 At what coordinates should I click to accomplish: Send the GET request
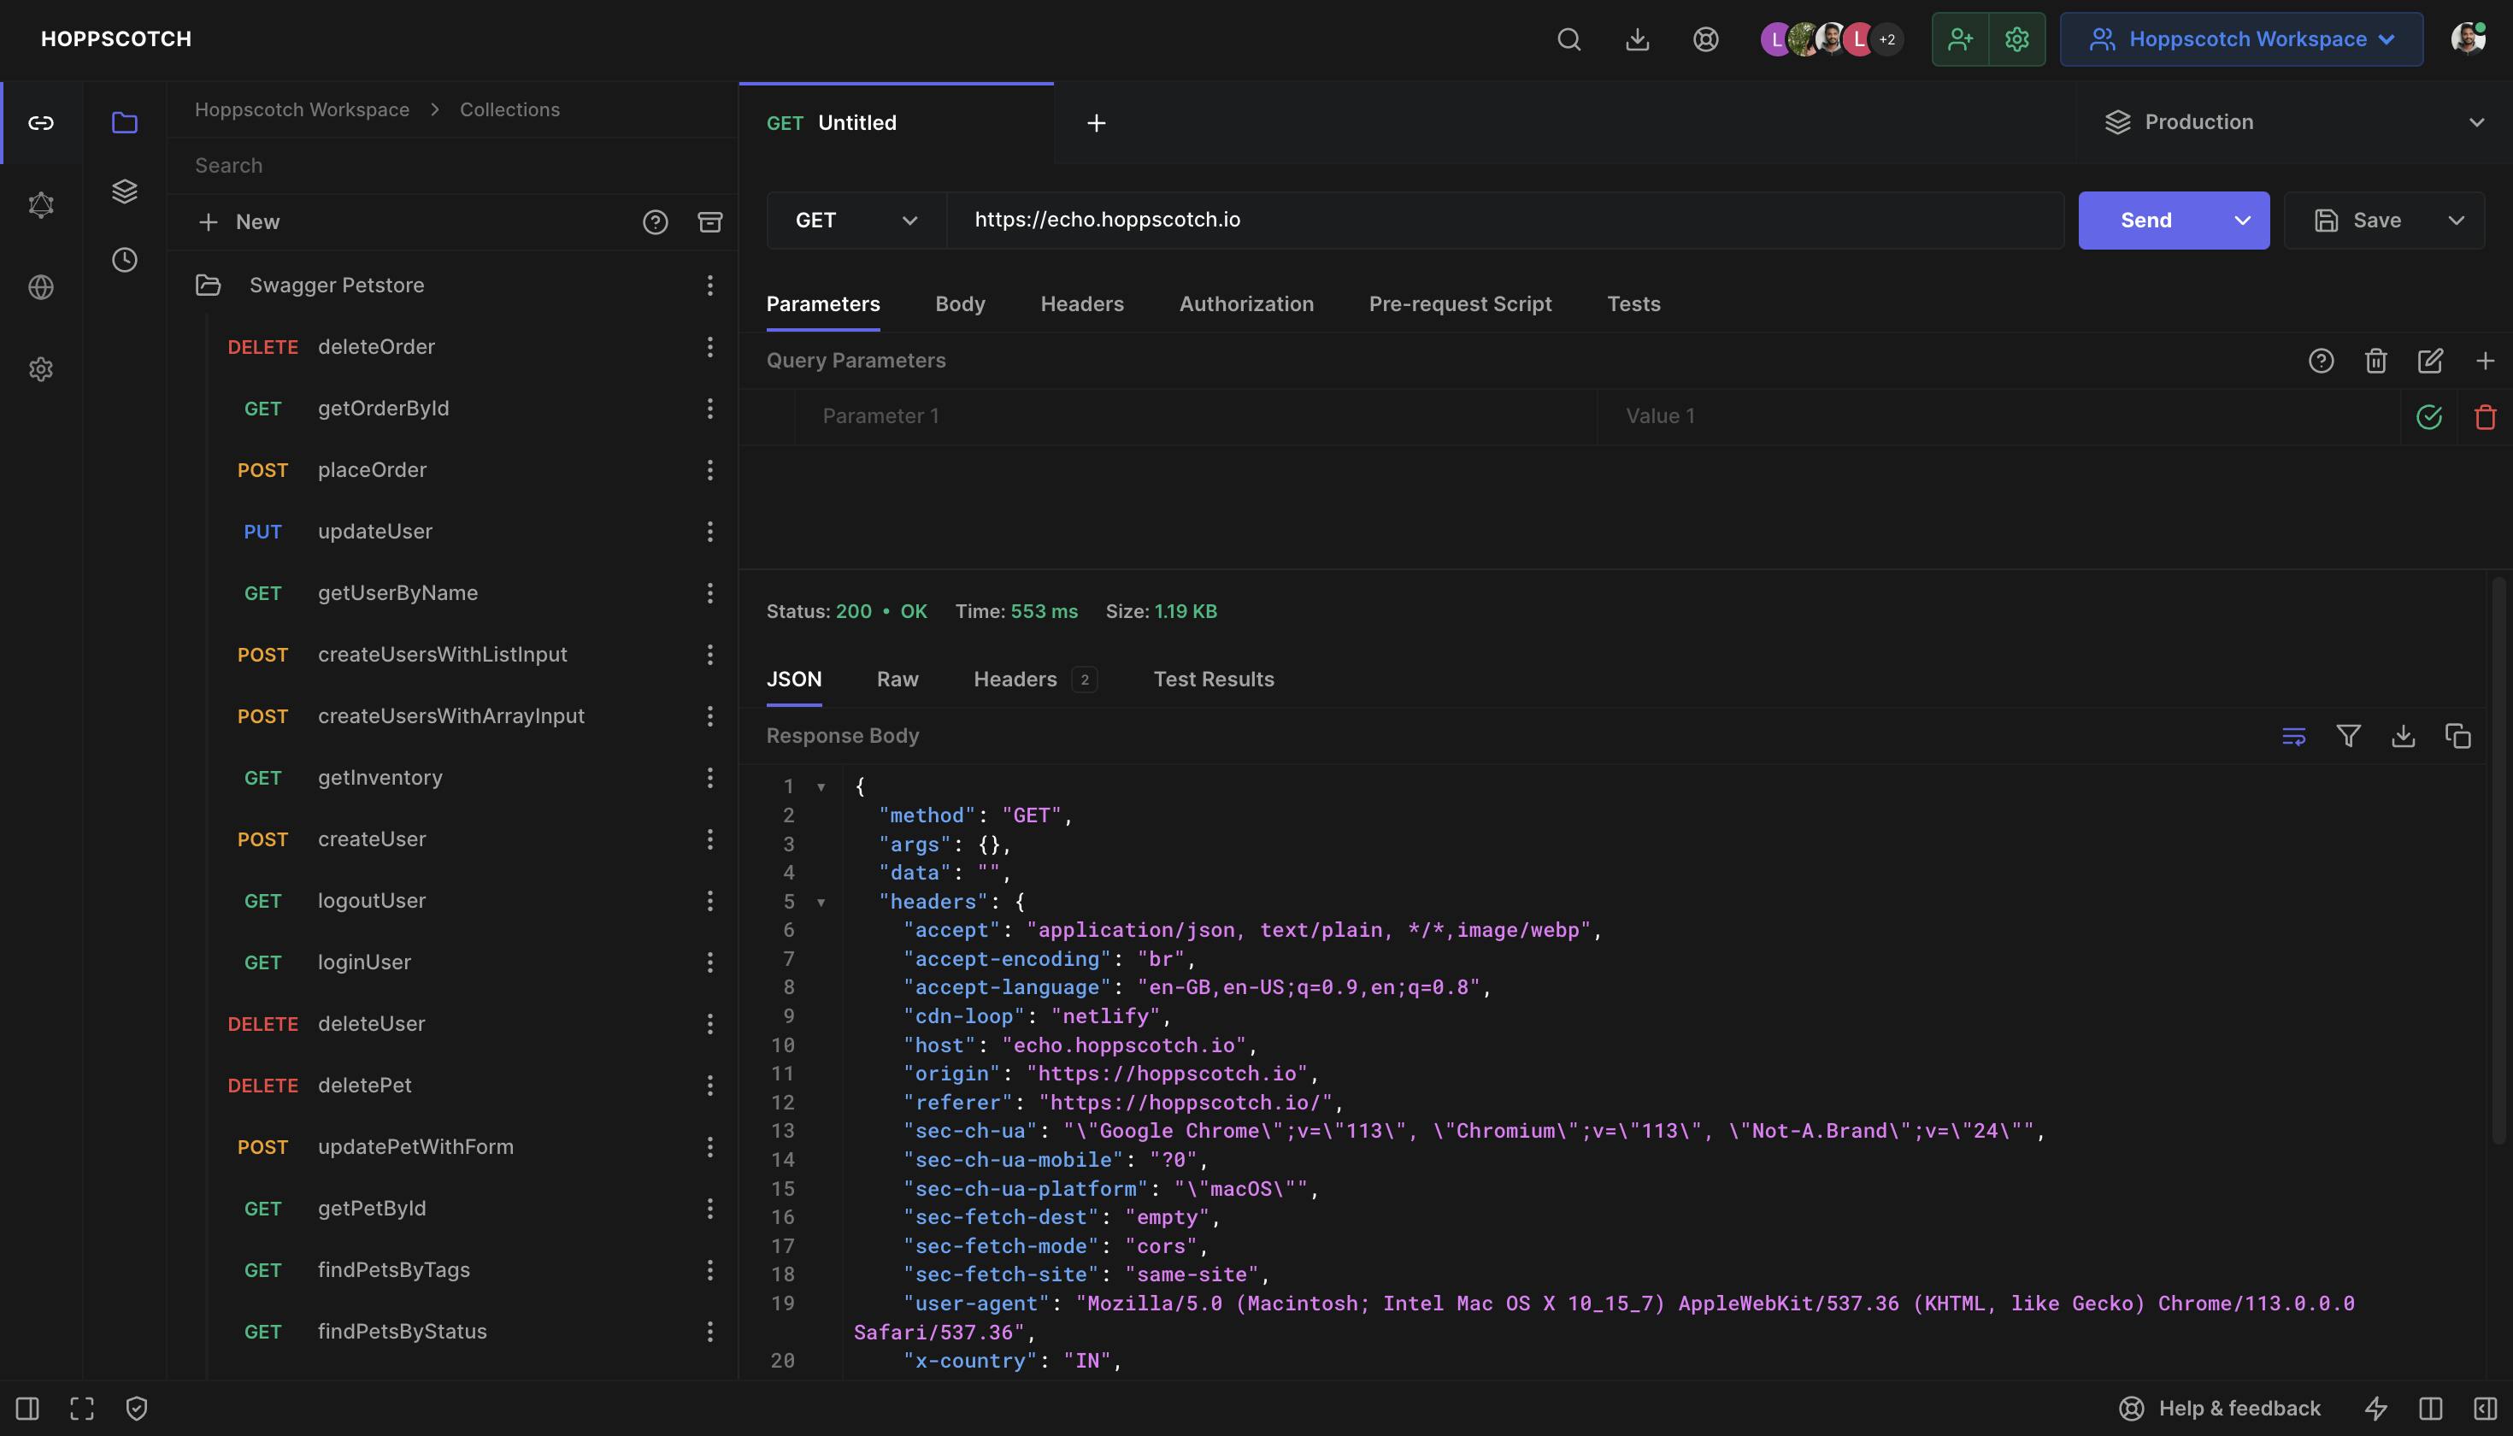click(x=2146, y=220)
